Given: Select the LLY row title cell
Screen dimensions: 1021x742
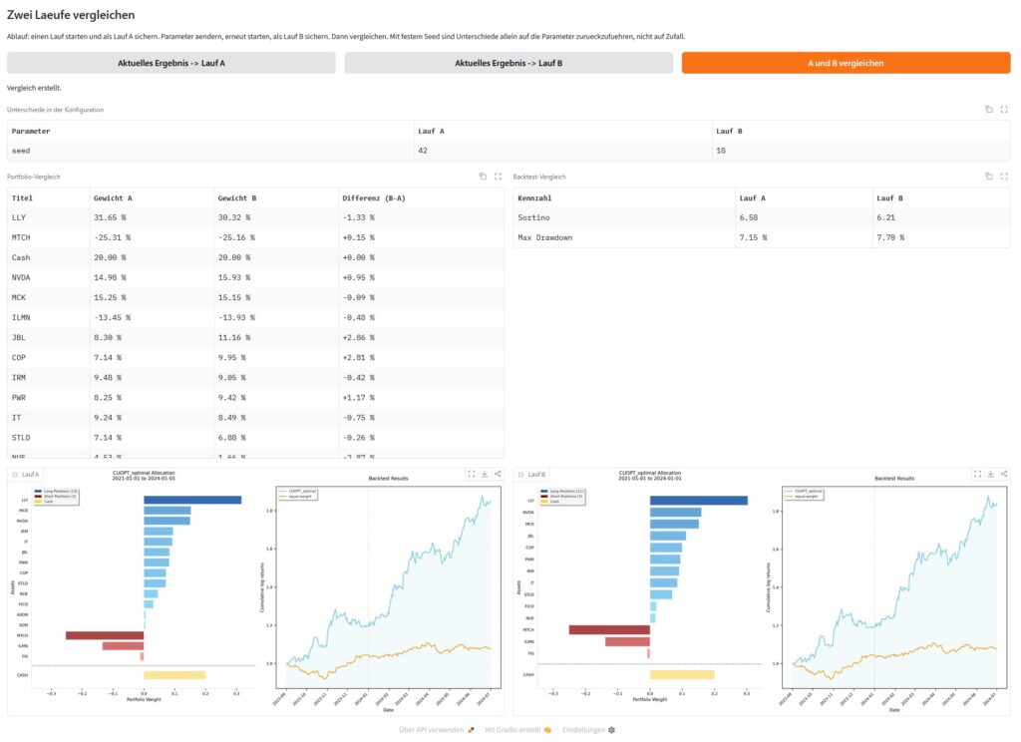Looking at the screenshot, I should [48, 217].
